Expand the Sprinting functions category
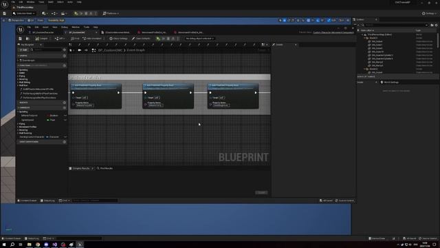The width and height of the screenshot is (440, 248). pos(18,70)
